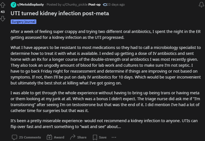Click the Share button label
Viewport: 205px width, 141px height.
click(82, 137)
